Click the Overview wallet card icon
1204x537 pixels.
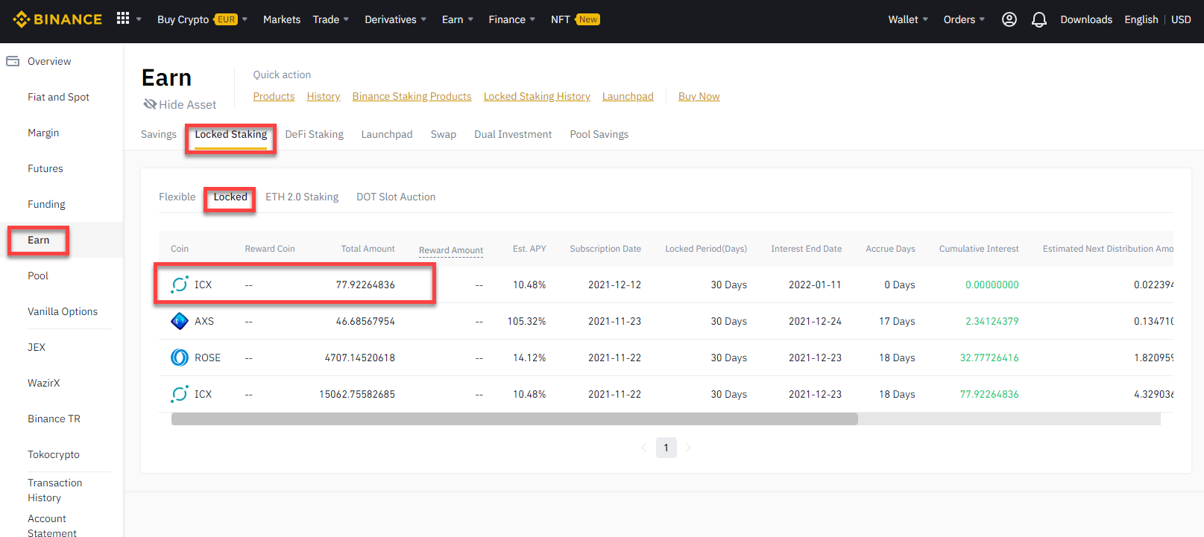click(13, 61)
